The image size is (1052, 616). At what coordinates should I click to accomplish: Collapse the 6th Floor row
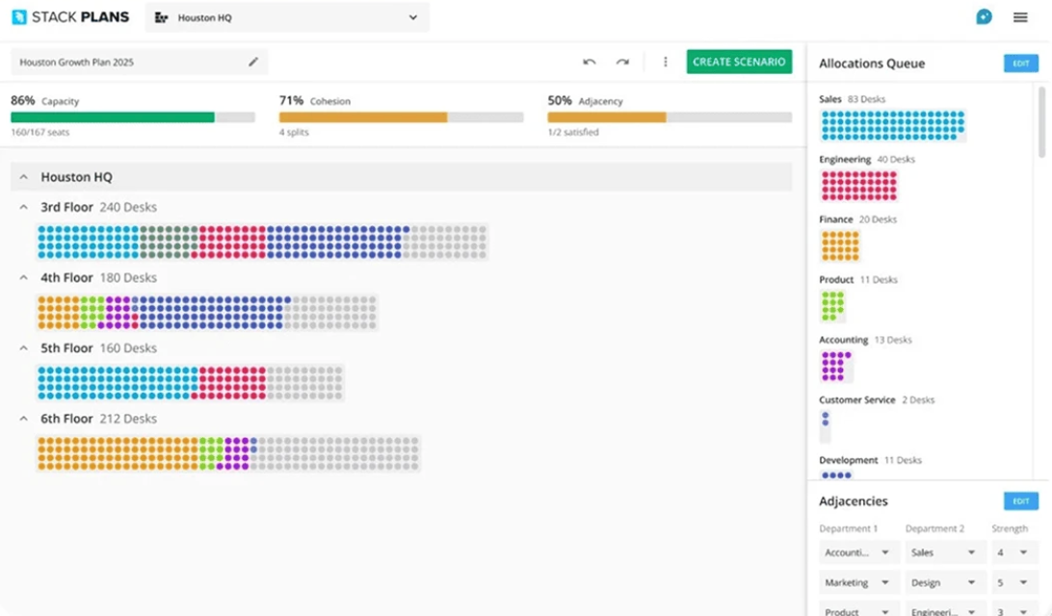click(x=23, y=419)
